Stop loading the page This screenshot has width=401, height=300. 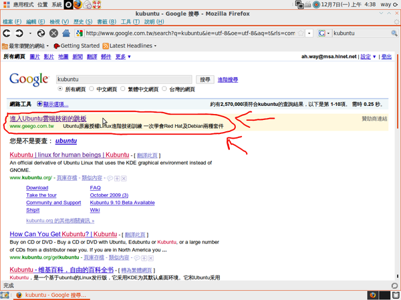(x=53, y=33)
